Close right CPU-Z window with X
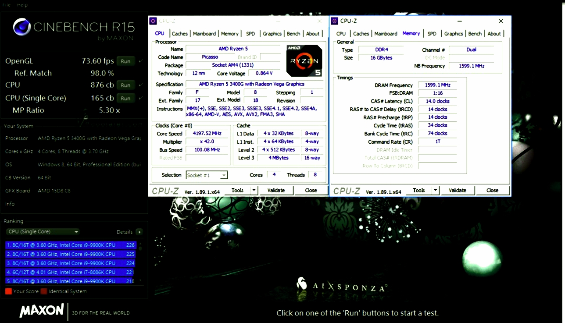The width and height of the screenshot is (565, 326). tap(501, 21)
